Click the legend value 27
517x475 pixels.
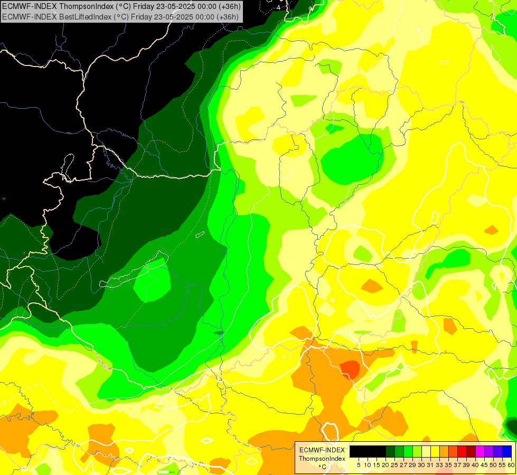coord(403,465)
